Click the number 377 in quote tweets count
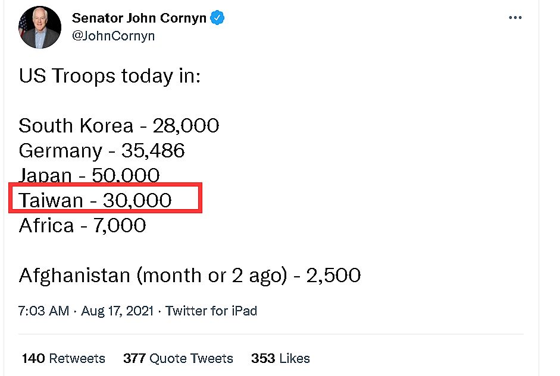This screenshot has width=560, height=376. pyautogui.click(x=134, y=358)
